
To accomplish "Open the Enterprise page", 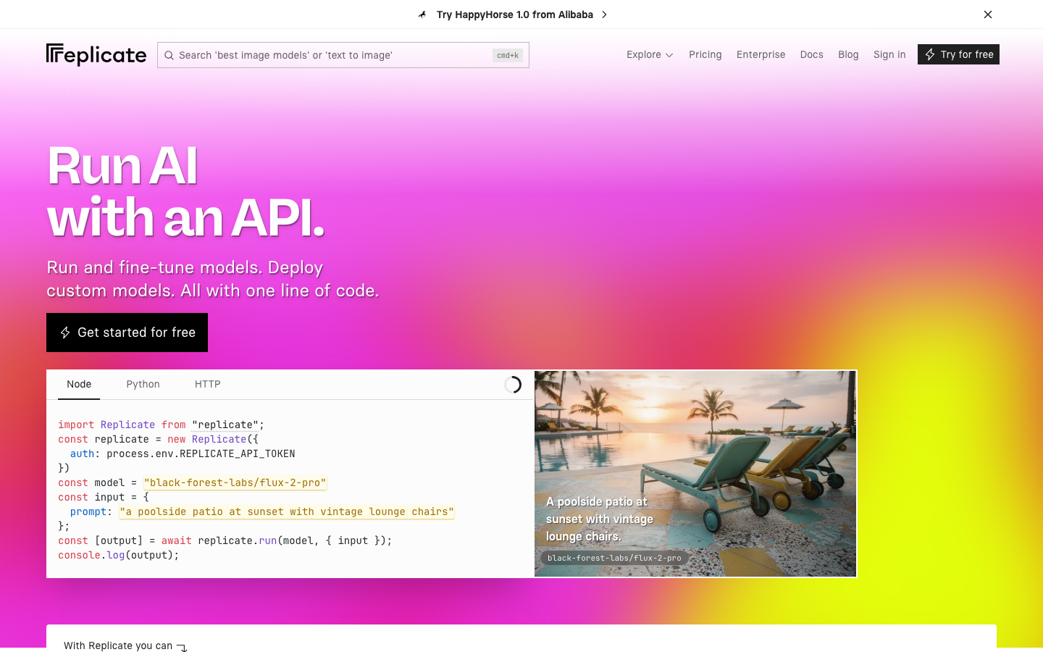I will (x=761, y=54).
